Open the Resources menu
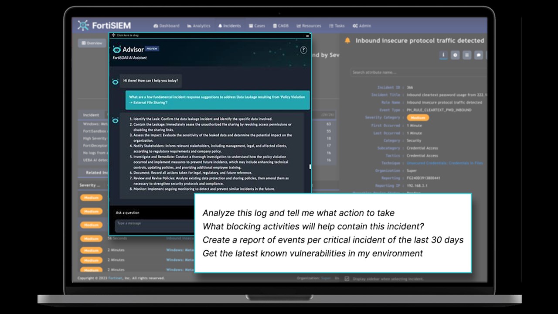The height and width of the screenshot is (314, 558). 309,26
